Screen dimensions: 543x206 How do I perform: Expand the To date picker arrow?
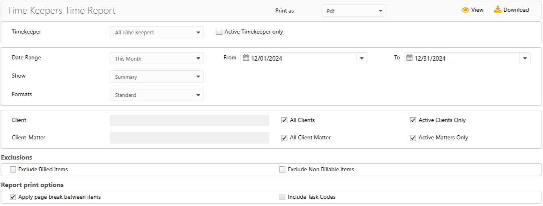coord(525,59)
